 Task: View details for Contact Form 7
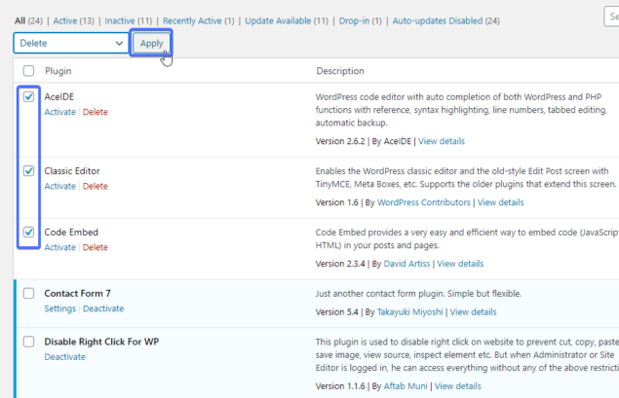click(473, 311)
